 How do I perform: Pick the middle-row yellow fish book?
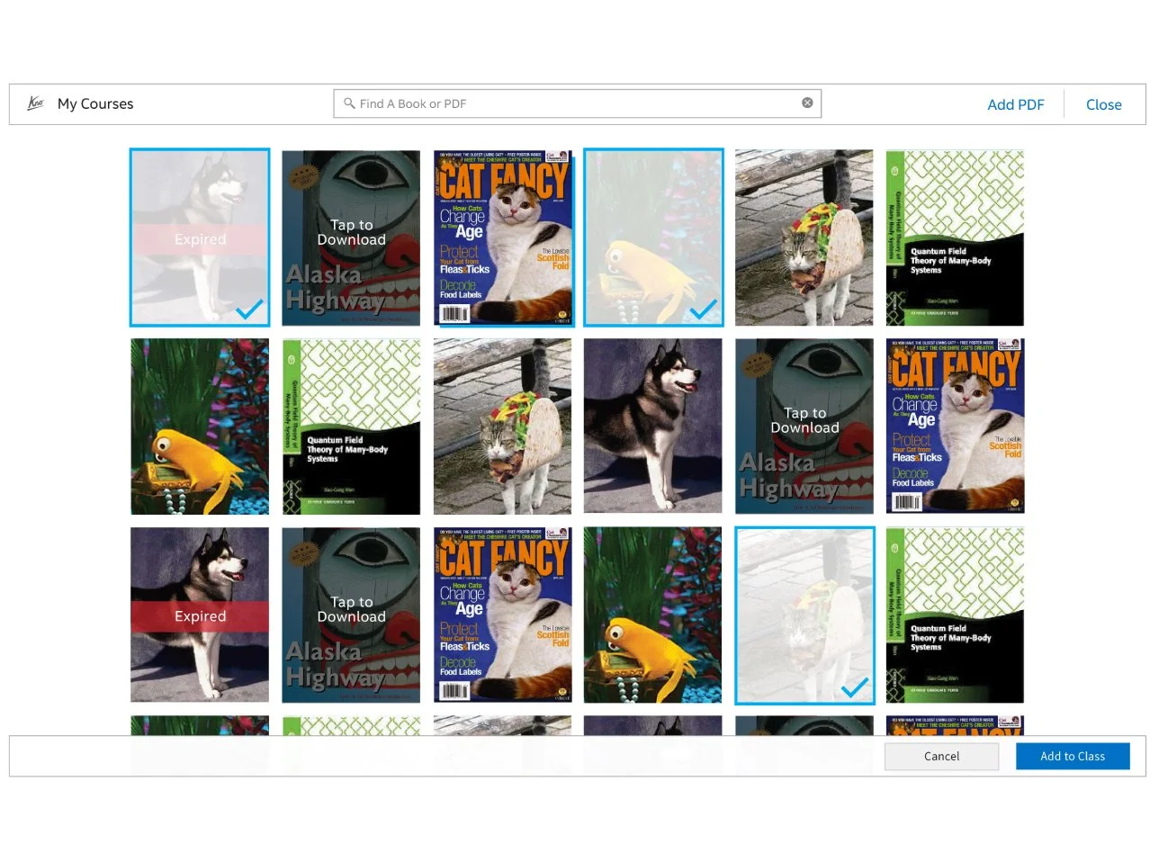click(200, 426)
